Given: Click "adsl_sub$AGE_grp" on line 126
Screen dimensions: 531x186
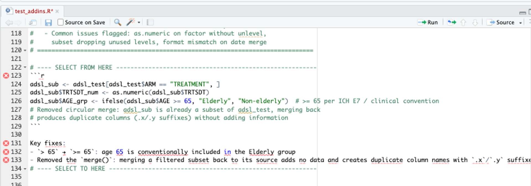Looking at the screenshot, I should pyautogui.click(x=59, y=101).
